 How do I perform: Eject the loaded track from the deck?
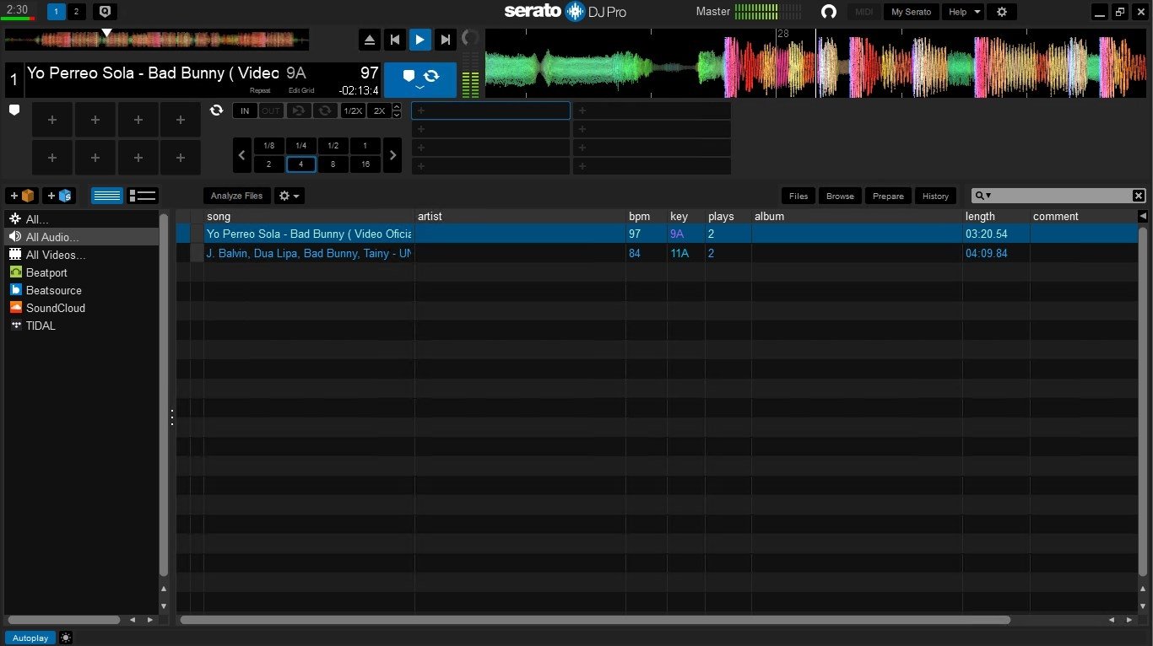369,39
